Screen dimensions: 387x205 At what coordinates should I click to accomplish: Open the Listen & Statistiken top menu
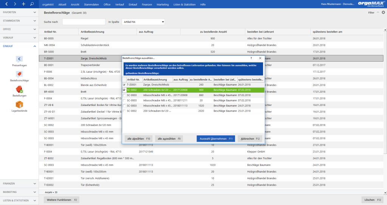click(x=184, y=5)
